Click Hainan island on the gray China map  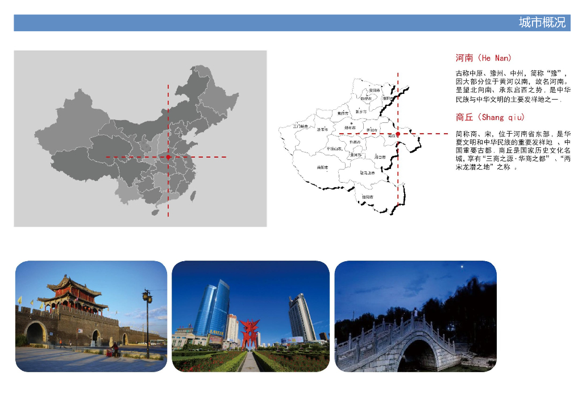[155, 212]
